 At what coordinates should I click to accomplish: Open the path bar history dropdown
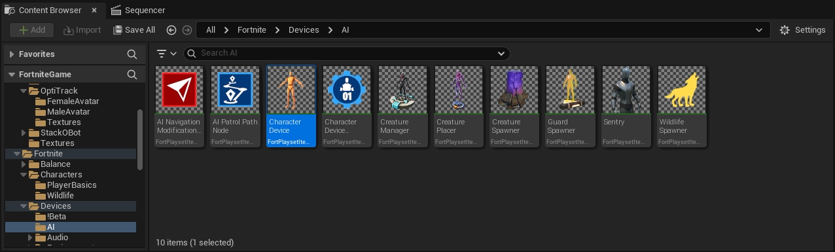(x=759, y=30)
